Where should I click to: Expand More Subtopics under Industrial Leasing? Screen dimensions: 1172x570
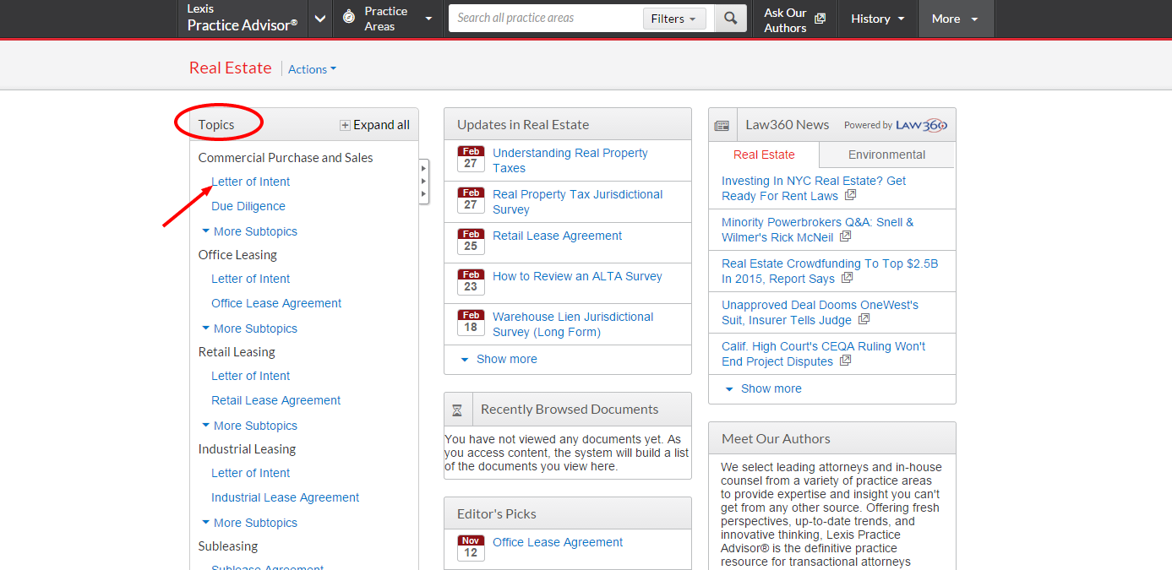[249, 523]
